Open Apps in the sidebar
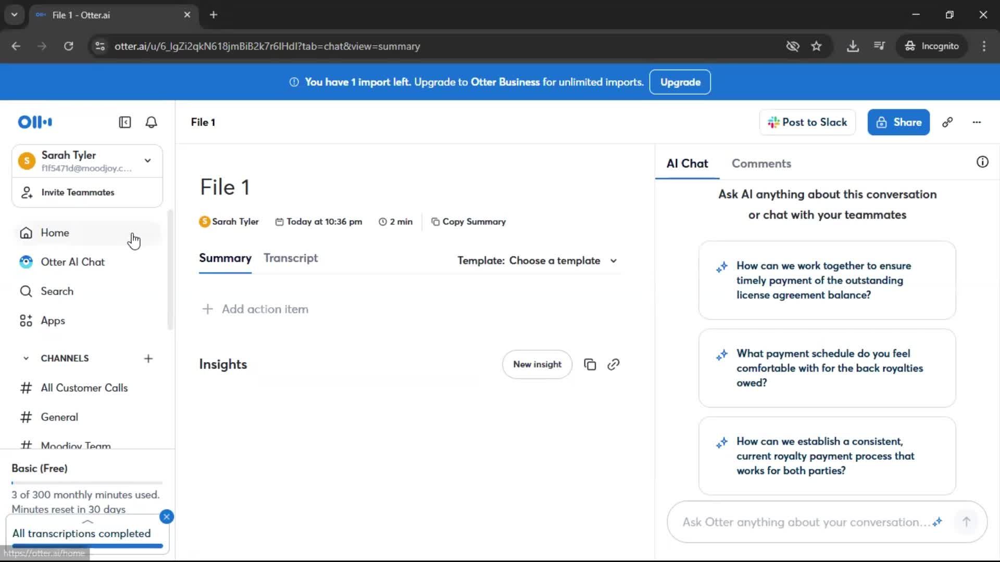 tap(87, 321)
